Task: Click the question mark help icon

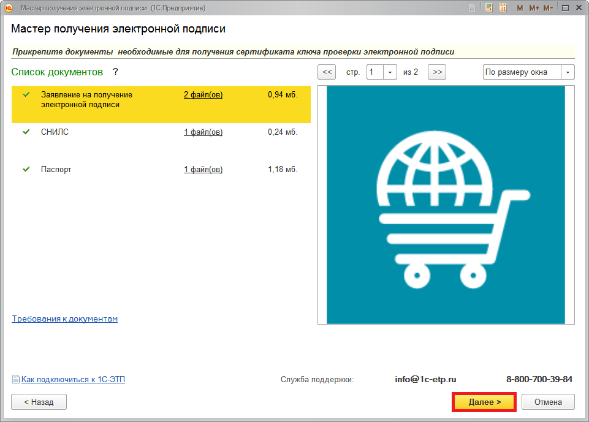Action: point(115,72)
